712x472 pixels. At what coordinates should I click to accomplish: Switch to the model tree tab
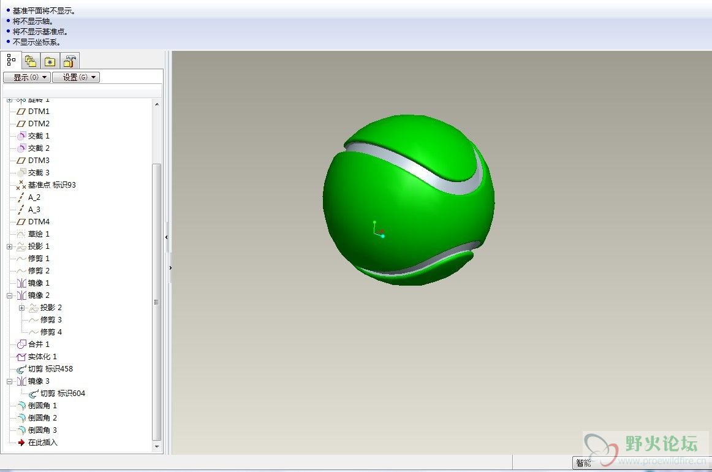[11, 60]
